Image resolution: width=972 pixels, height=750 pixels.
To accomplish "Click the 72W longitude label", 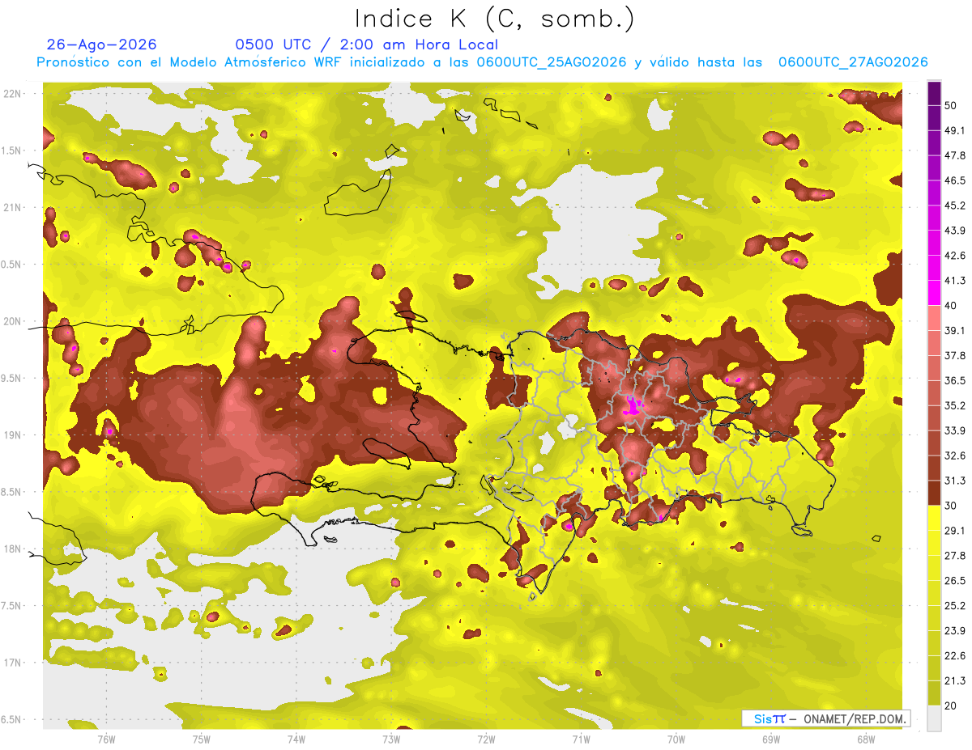I will (x=487, y=739).
